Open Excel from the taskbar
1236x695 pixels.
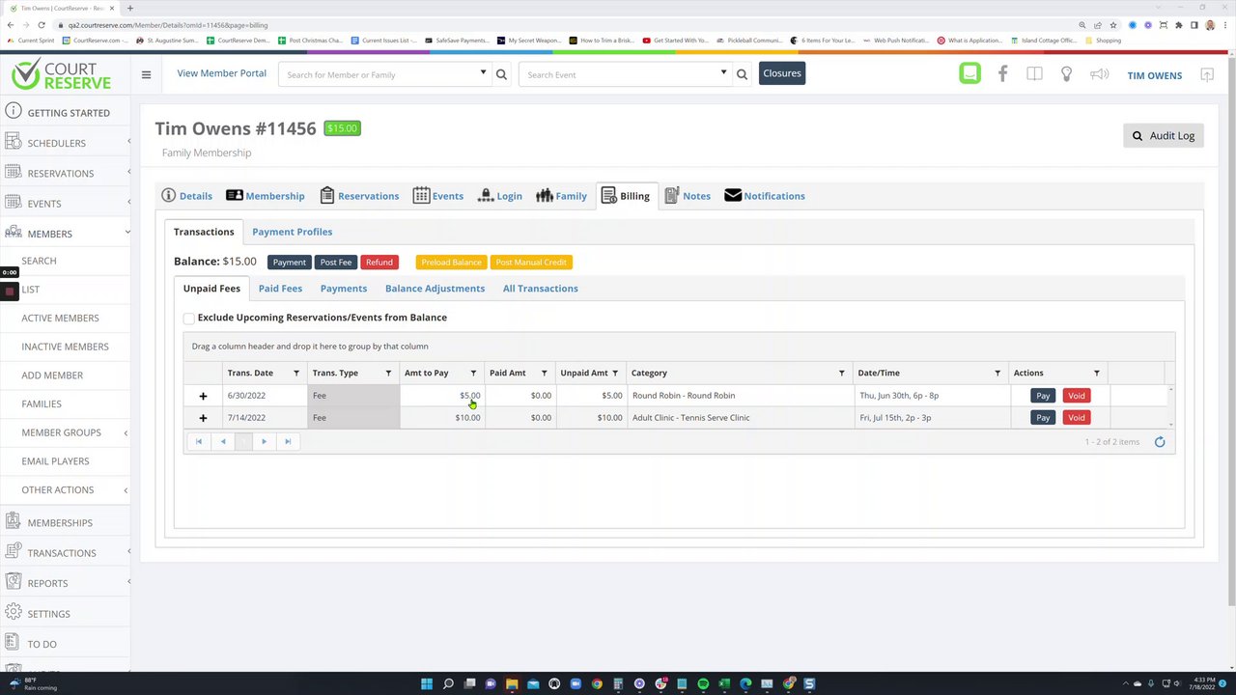pos(724,684)
